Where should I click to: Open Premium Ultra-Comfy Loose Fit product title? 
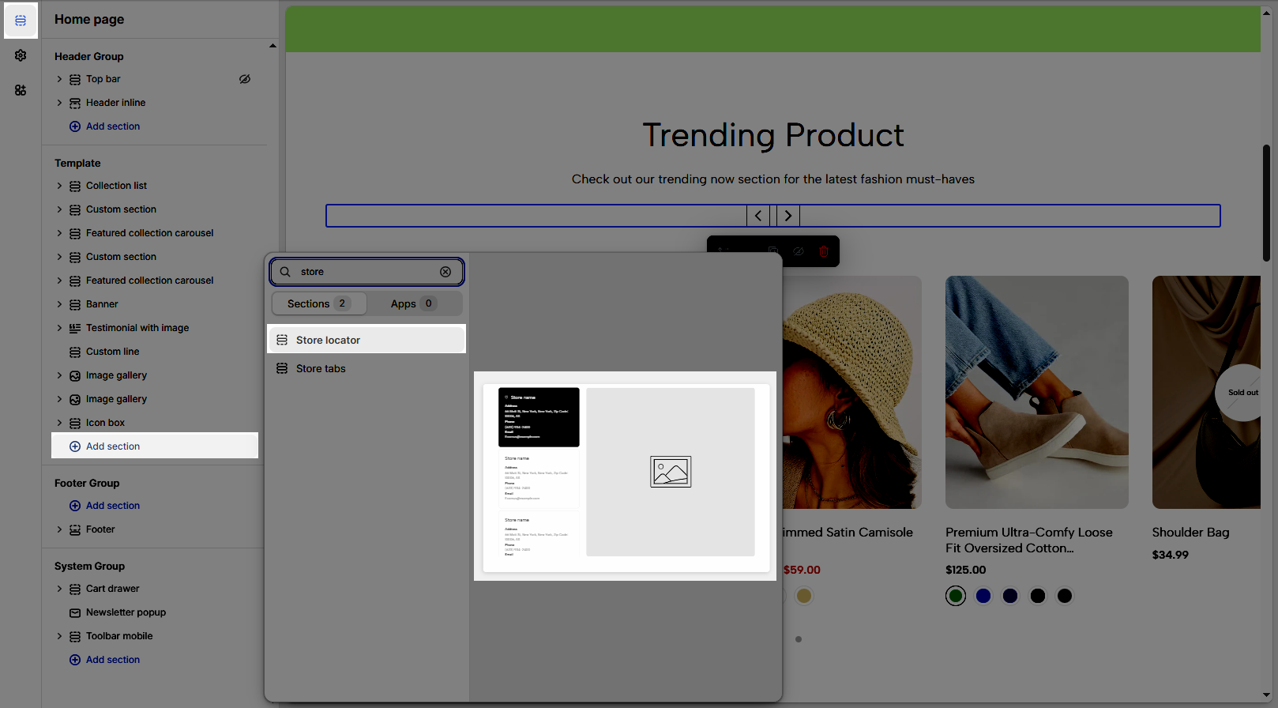(x=1029, y=540)
